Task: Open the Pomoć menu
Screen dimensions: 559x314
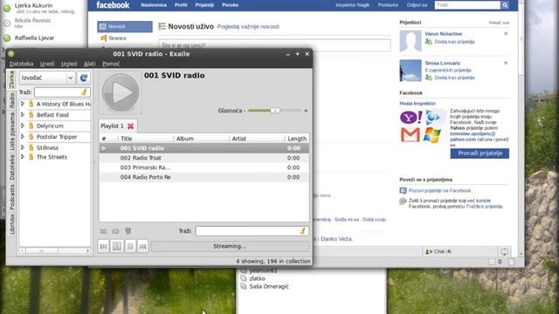Action: click(111, 64)
